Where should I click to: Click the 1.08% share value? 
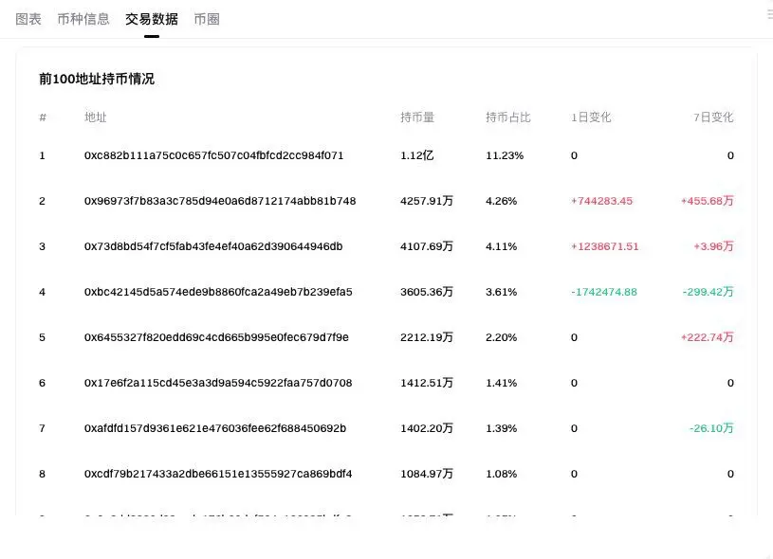pos(502,474)
